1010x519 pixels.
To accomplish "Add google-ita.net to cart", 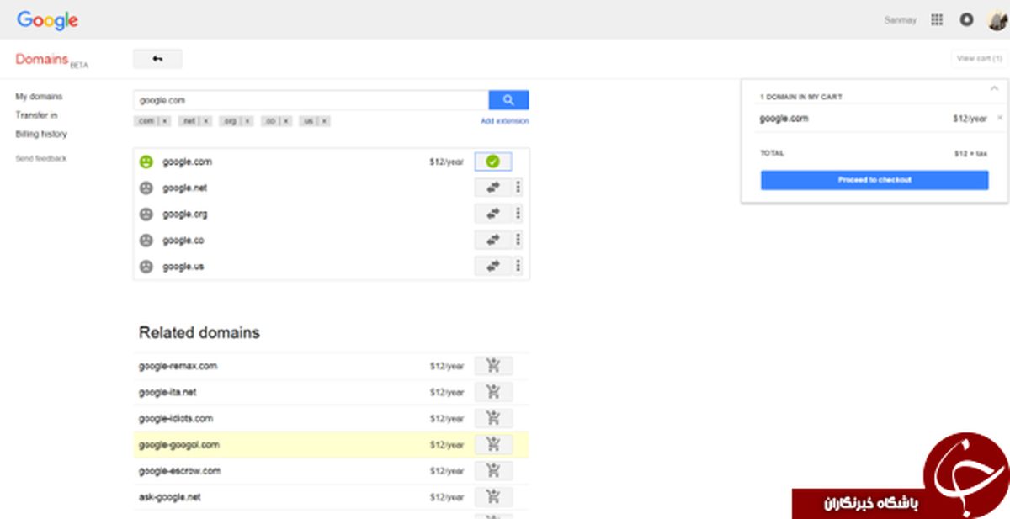I will pyautogui.click(x=493, y=392).
